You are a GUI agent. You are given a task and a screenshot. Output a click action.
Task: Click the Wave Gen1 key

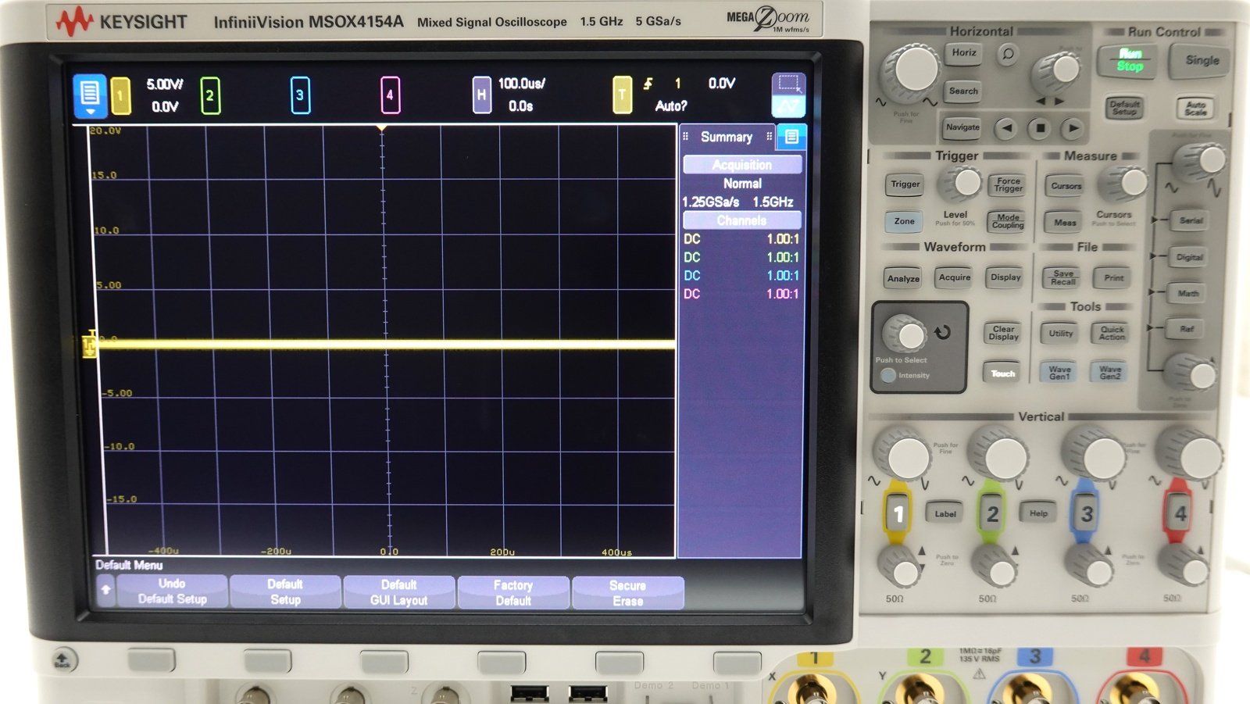tap(1059, 373)
